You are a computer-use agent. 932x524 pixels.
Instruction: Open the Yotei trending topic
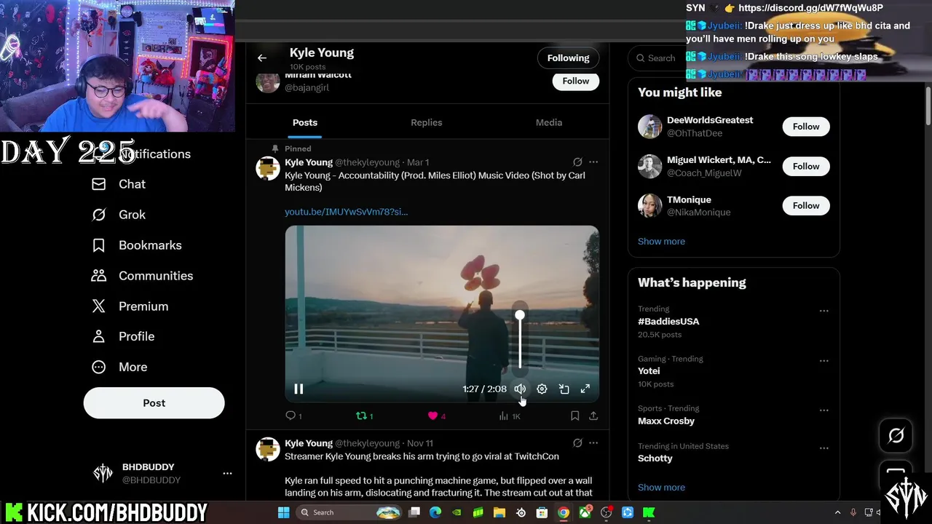click(x=649, y=370)
